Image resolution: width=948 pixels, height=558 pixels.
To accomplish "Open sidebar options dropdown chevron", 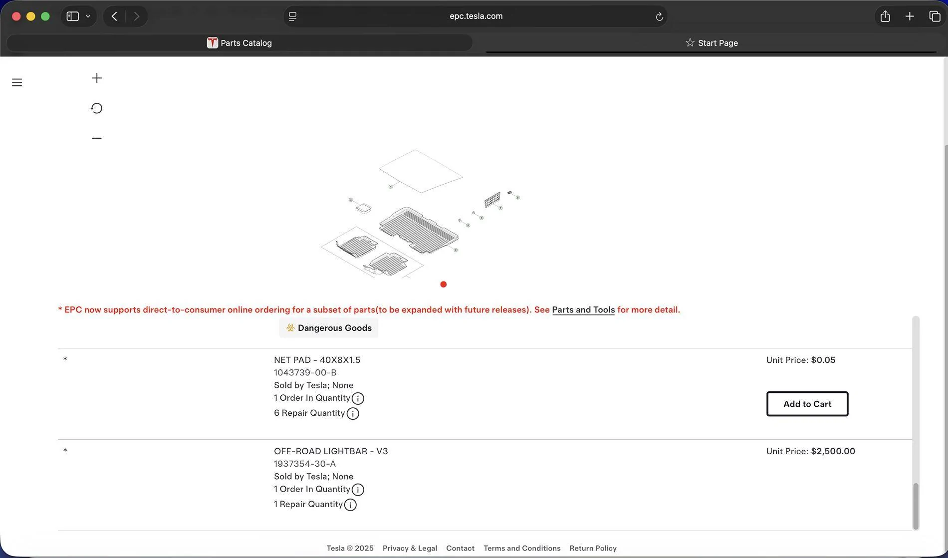I will tap(88, 16).
